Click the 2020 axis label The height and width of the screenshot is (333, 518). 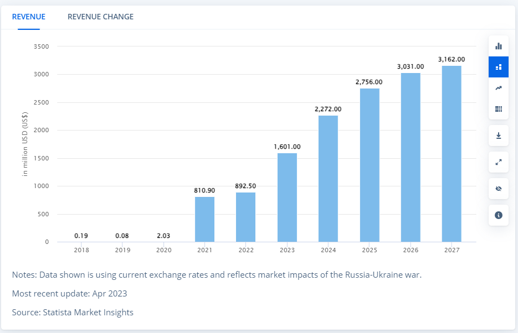(x=164, y=250)
